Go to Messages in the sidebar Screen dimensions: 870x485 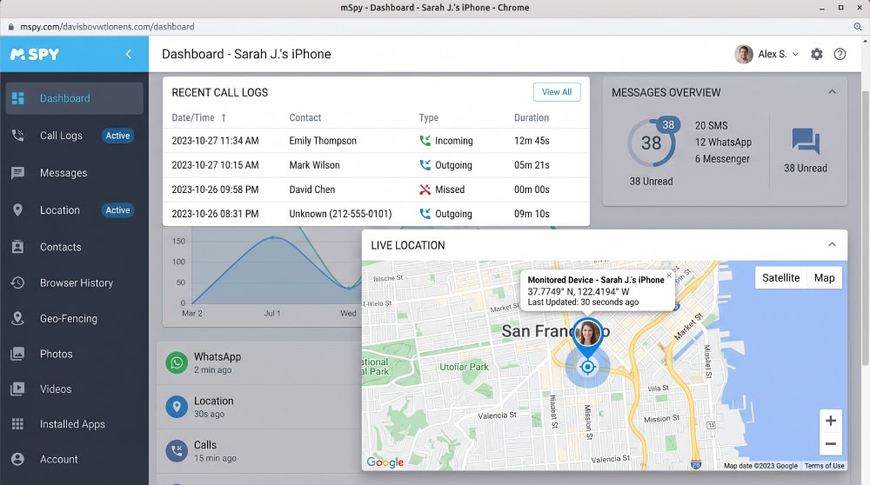(x=74, y=173)
